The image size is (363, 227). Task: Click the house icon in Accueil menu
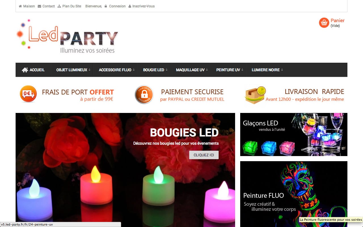pyautogui.click(x=25, y=70)
